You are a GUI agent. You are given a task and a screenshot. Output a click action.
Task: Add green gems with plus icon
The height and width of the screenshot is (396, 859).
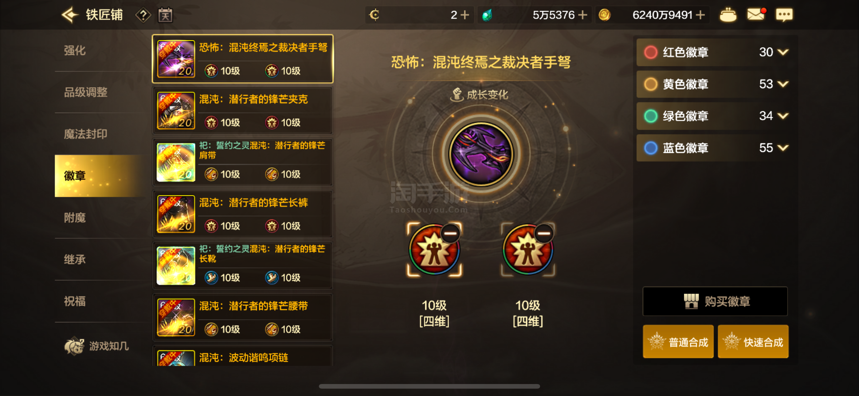(x=582, y=15)
